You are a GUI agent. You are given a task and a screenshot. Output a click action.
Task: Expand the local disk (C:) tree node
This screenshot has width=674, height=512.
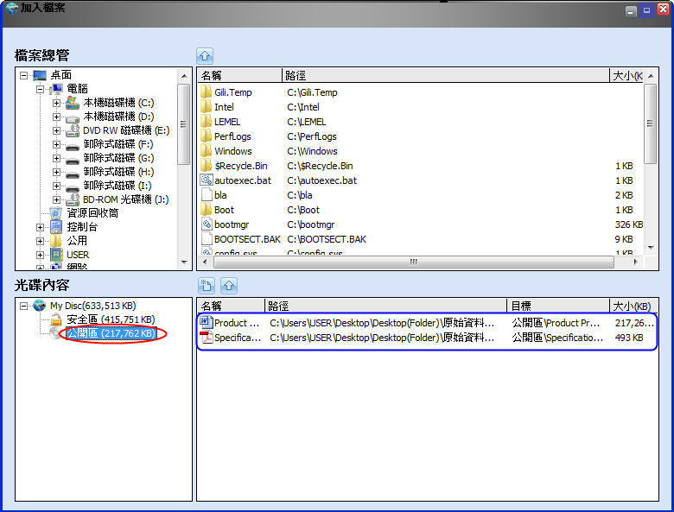coord(56,103)
